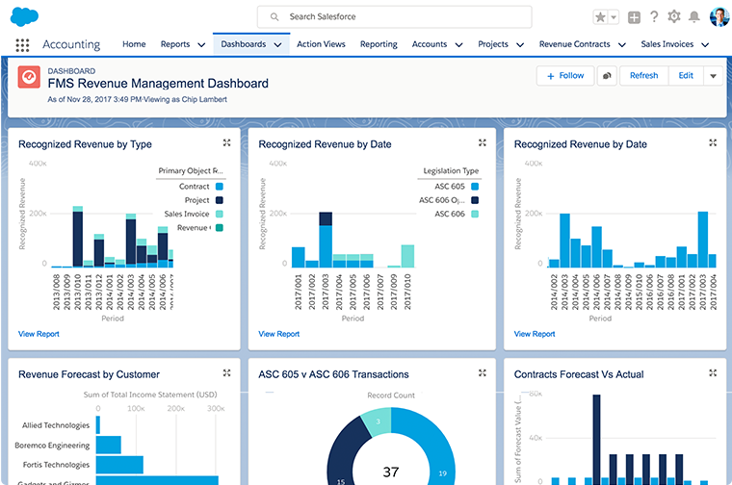This screenshot has height=485, width=732.
Task: Click the ASC 606 Op... legend dark swatch
Action: pos(475,200)
